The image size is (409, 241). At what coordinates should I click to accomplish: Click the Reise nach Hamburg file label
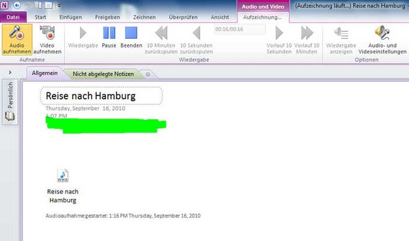(63, 196)
